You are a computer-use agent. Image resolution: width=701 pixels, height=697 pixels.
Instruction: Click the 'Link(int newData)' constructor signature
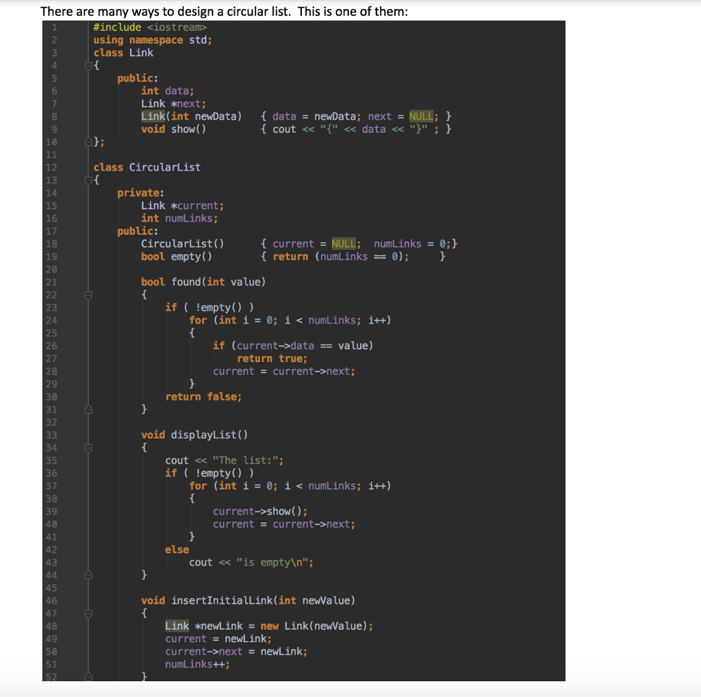(192, 116)
